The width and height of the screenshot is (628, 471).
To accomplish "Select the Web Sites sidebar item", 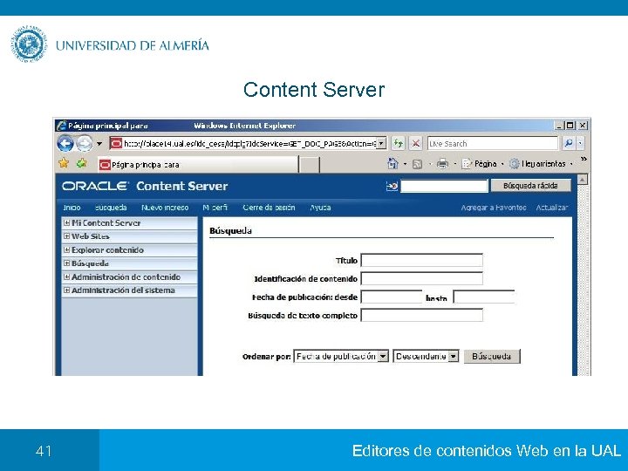I will (91, 236).
